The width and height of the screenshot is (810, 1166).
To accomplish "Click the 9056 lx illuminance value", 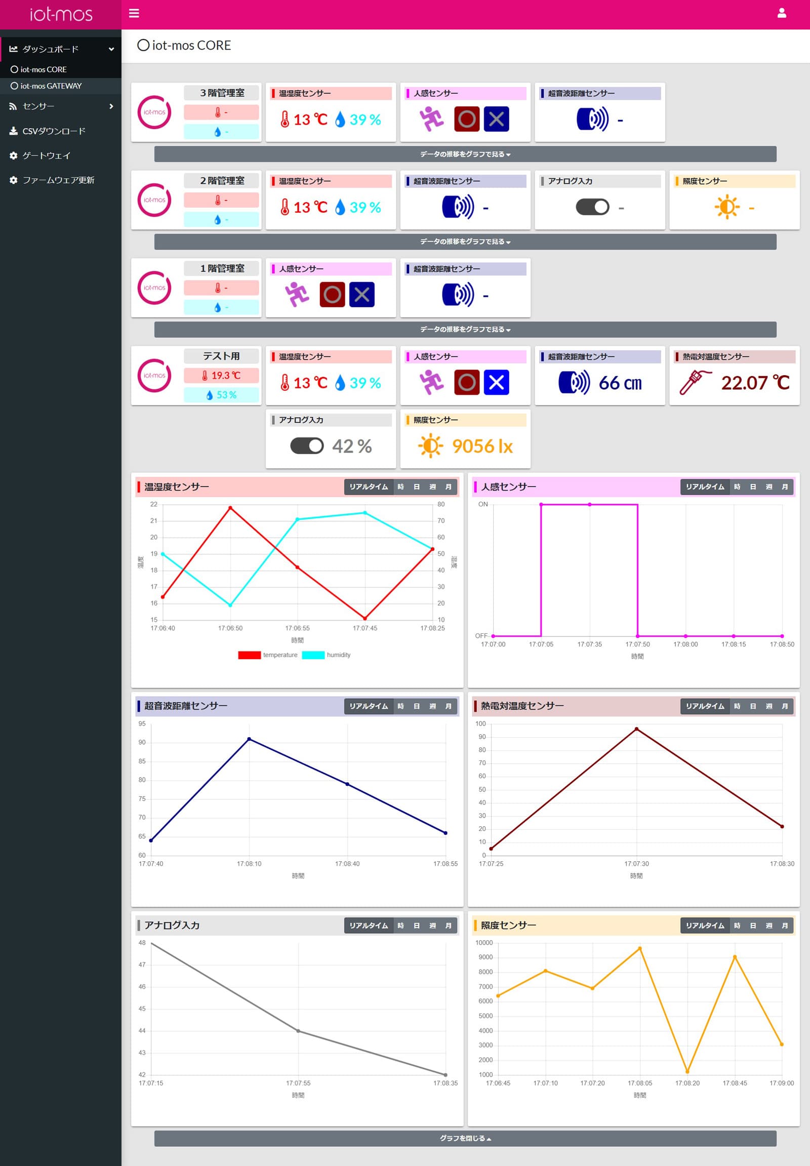I will [x=482, y=446].
